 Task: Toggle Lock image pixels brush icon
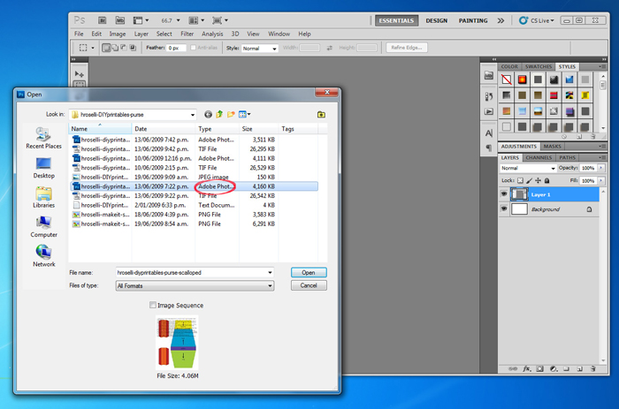tap(529, 180)
